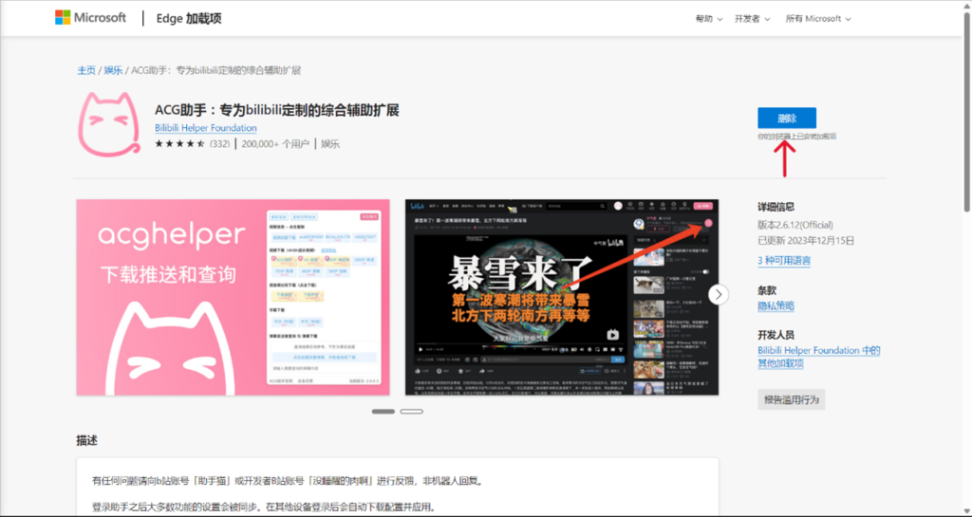Click the 娱乐 category tag beside user count
This screenshot has width=972, height=517.
point(330,143)
